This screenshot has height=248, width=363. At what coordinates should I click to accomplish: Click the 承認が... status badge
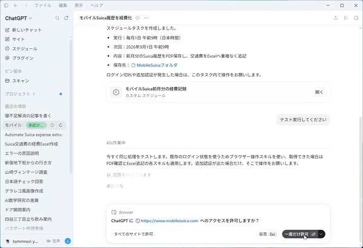[x=36, y=125]
